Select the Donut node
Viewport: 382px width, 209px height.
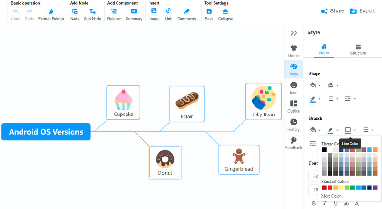tap(165, 163)
